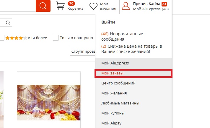
Task: Click the A1 membership badge
Action: 164,4
